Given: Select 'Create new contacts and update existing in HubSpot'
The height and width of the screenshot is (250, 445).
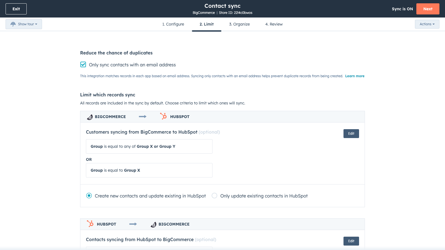Looking at the screenshot, I should pos(89,196).
